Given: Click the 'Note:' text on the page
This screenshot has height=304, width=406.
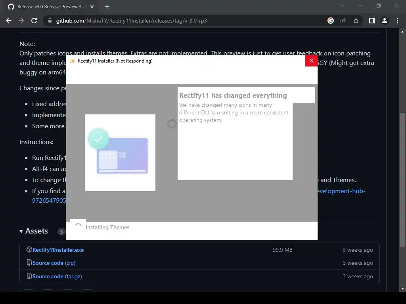Looking at the screenshot, I should coord(27,44).
